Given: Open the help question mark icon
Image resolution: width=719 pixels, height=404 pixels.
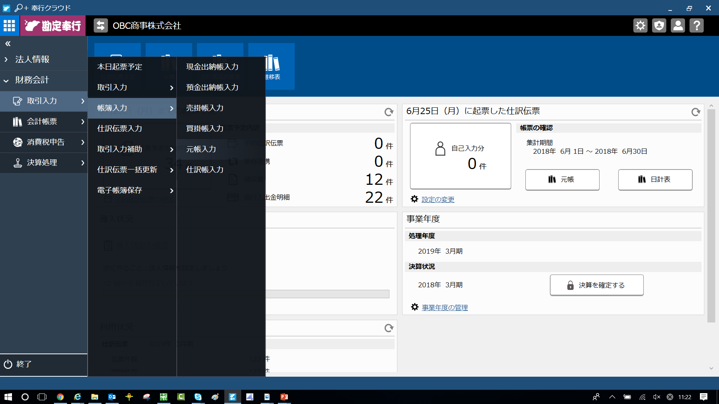Looking at the screenshot, I should tap(697, 25).
